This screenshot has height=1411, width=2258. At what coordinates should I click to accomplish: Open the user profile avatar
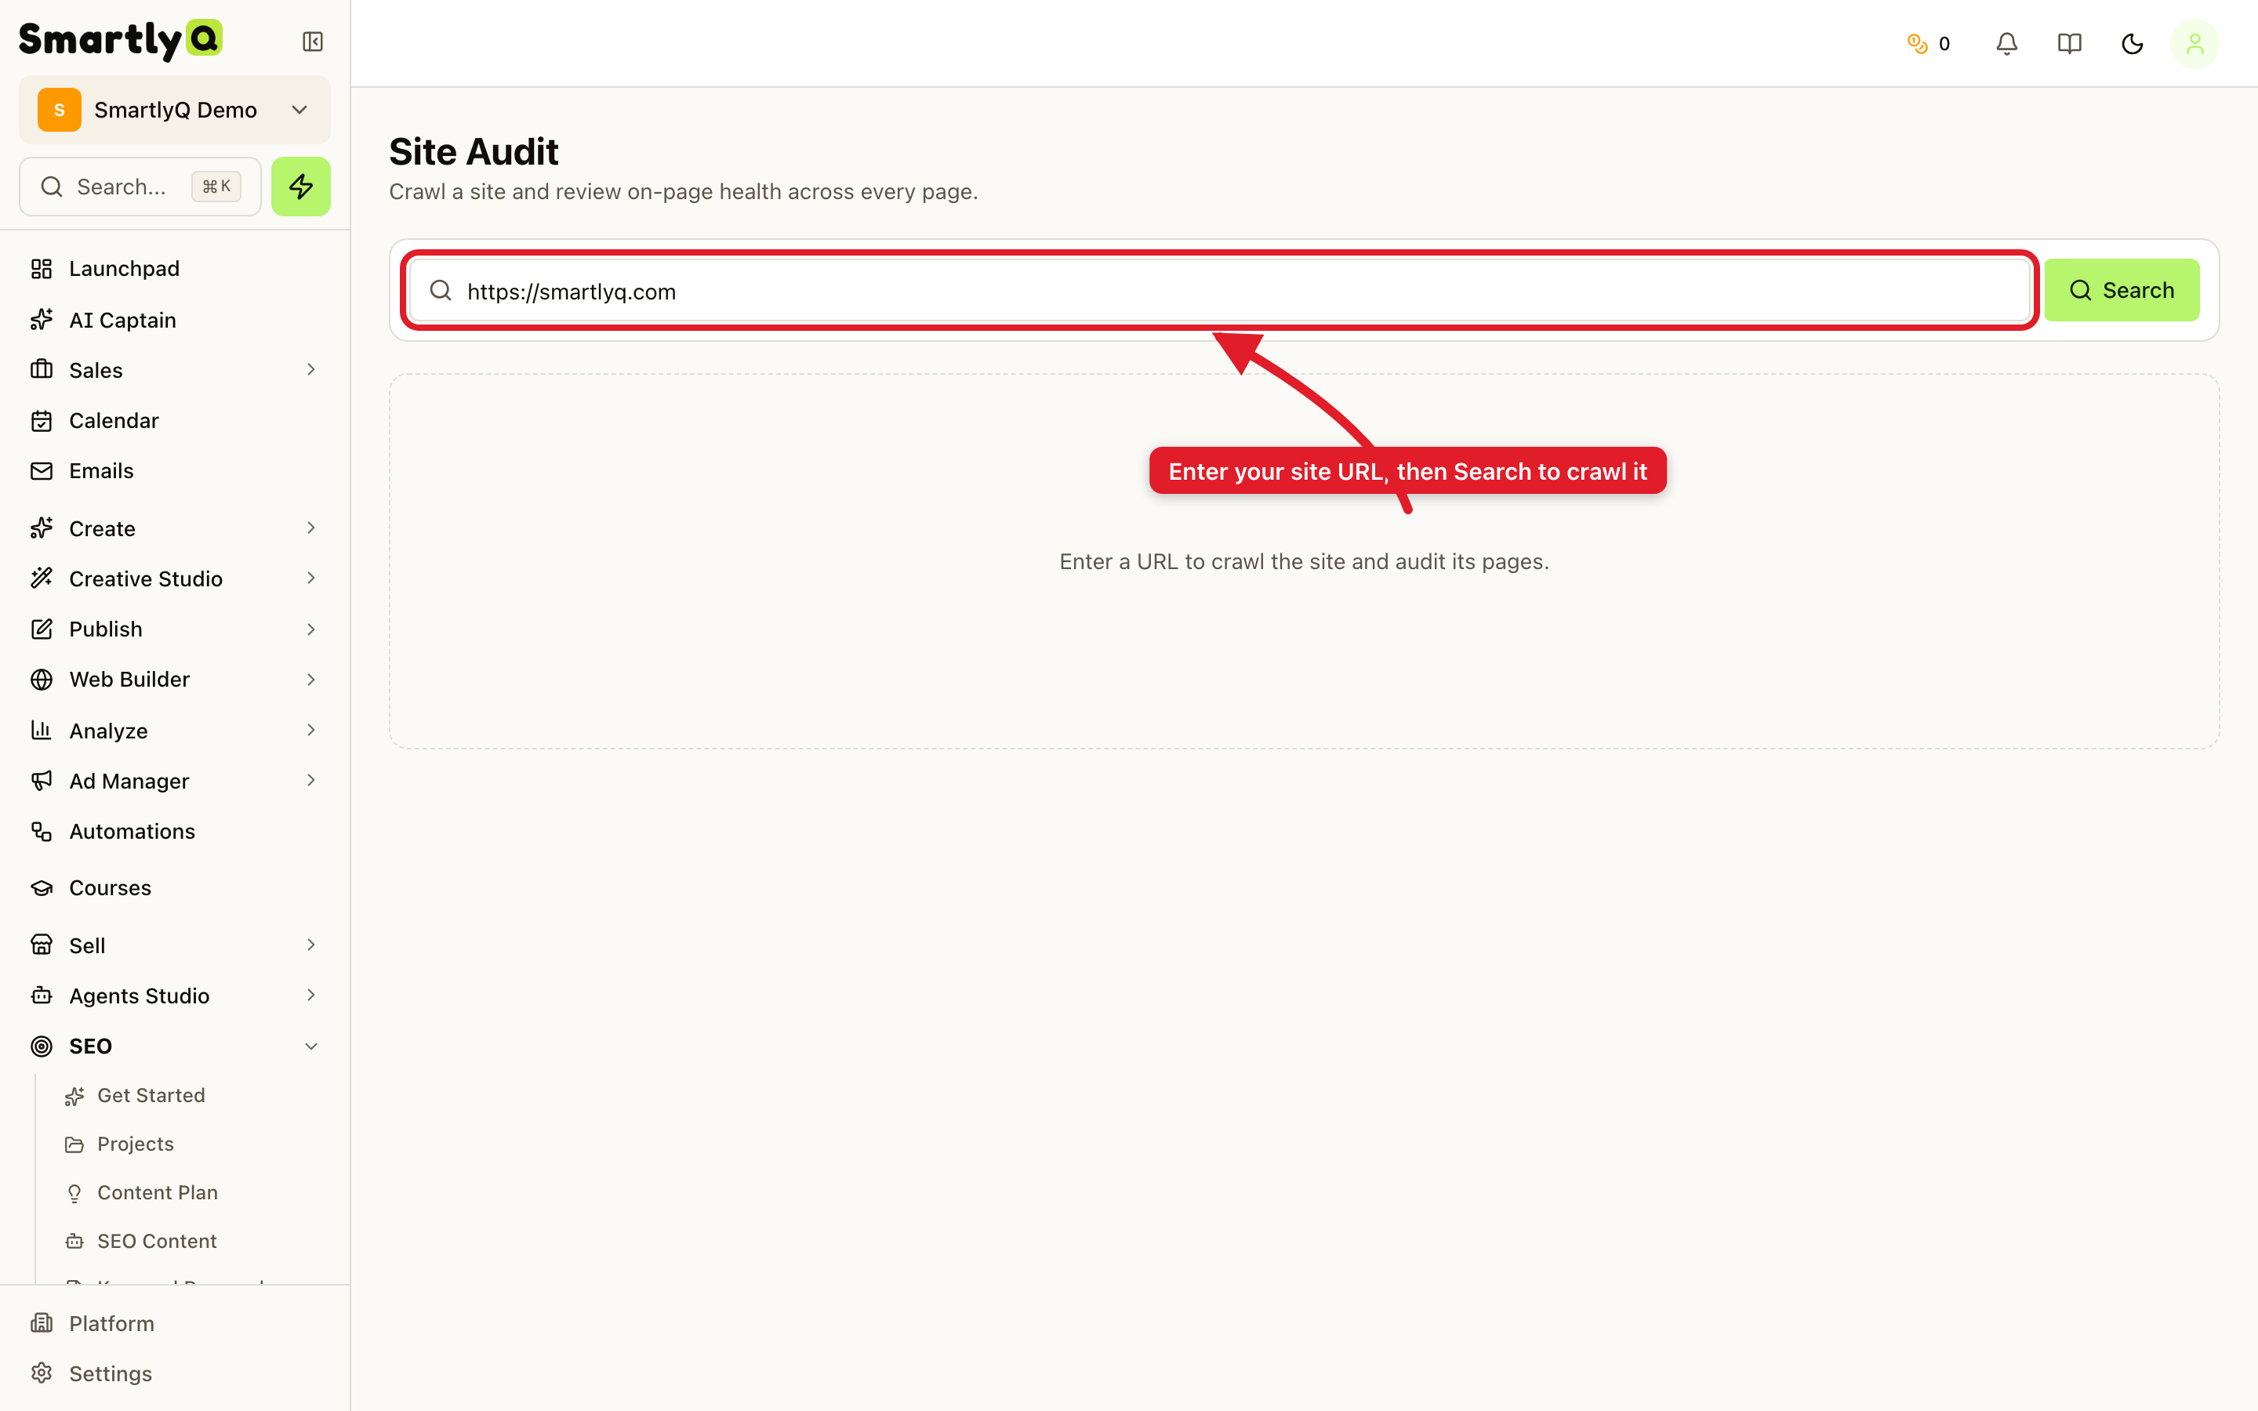click(2194, 44)
